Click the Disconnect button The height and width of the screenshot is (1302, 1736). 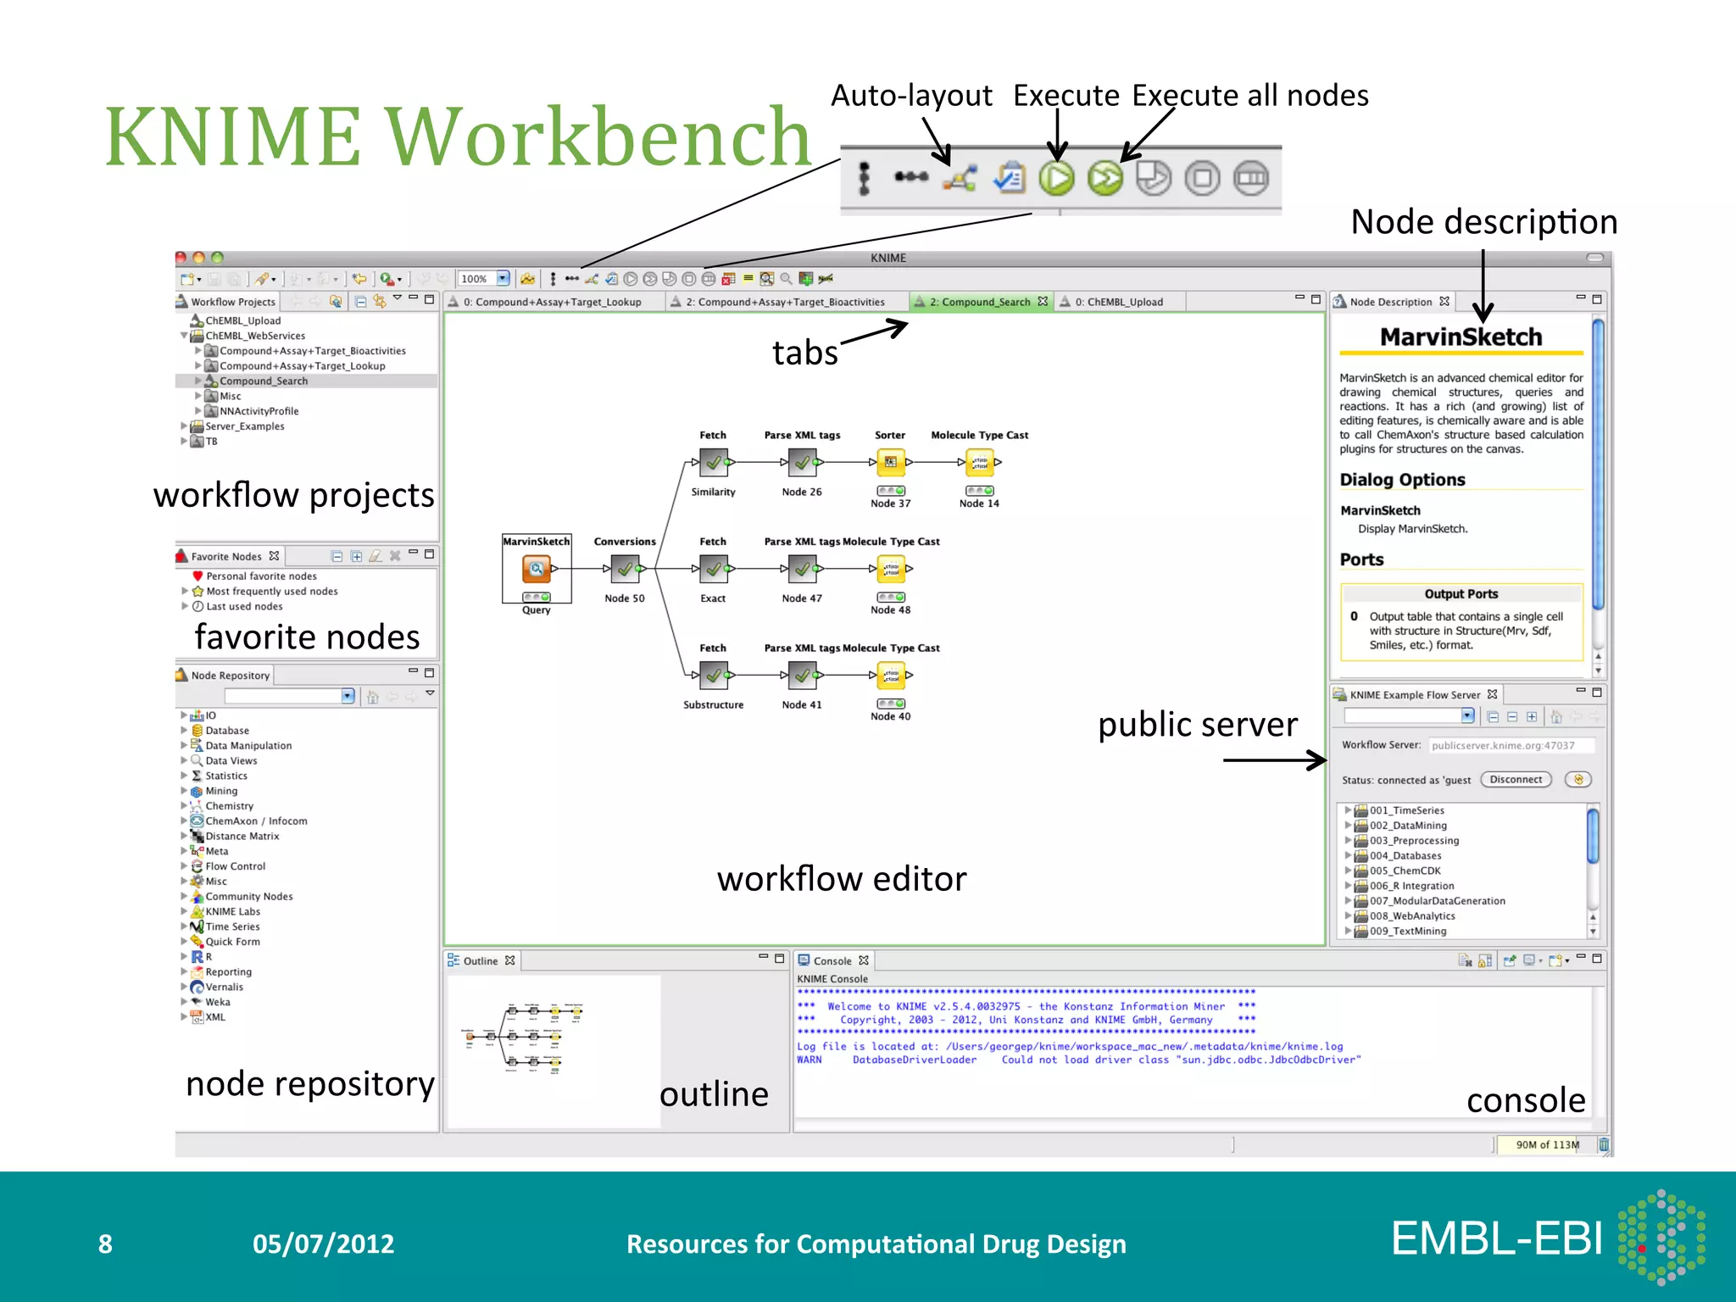(1516, 780)
